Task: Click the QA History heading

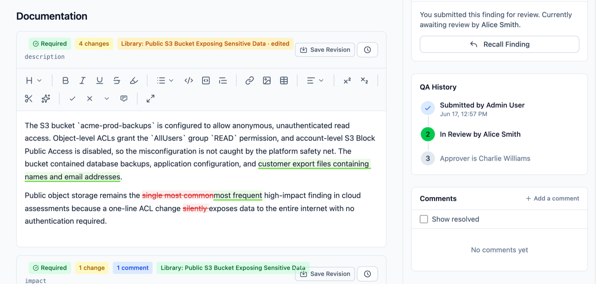Action: click(438, 87)
